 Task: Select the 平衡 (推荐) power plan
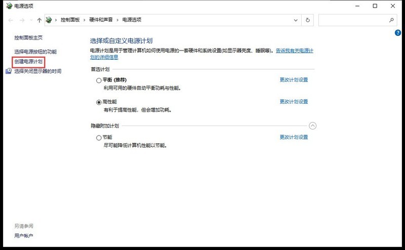click(99, 80)
